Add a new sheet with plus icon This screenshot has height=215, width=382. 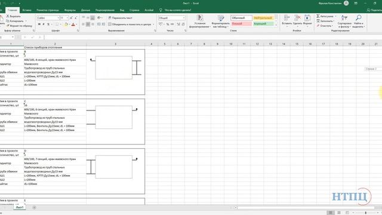34,207
